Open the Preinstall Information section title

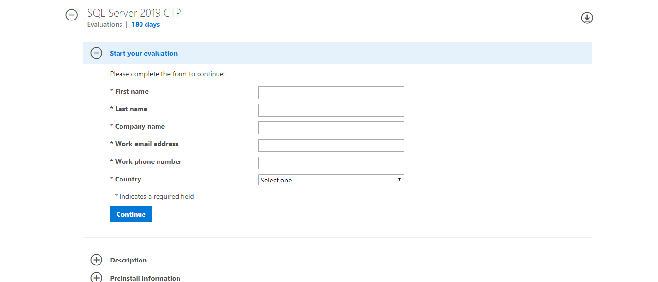pos(145,278)
